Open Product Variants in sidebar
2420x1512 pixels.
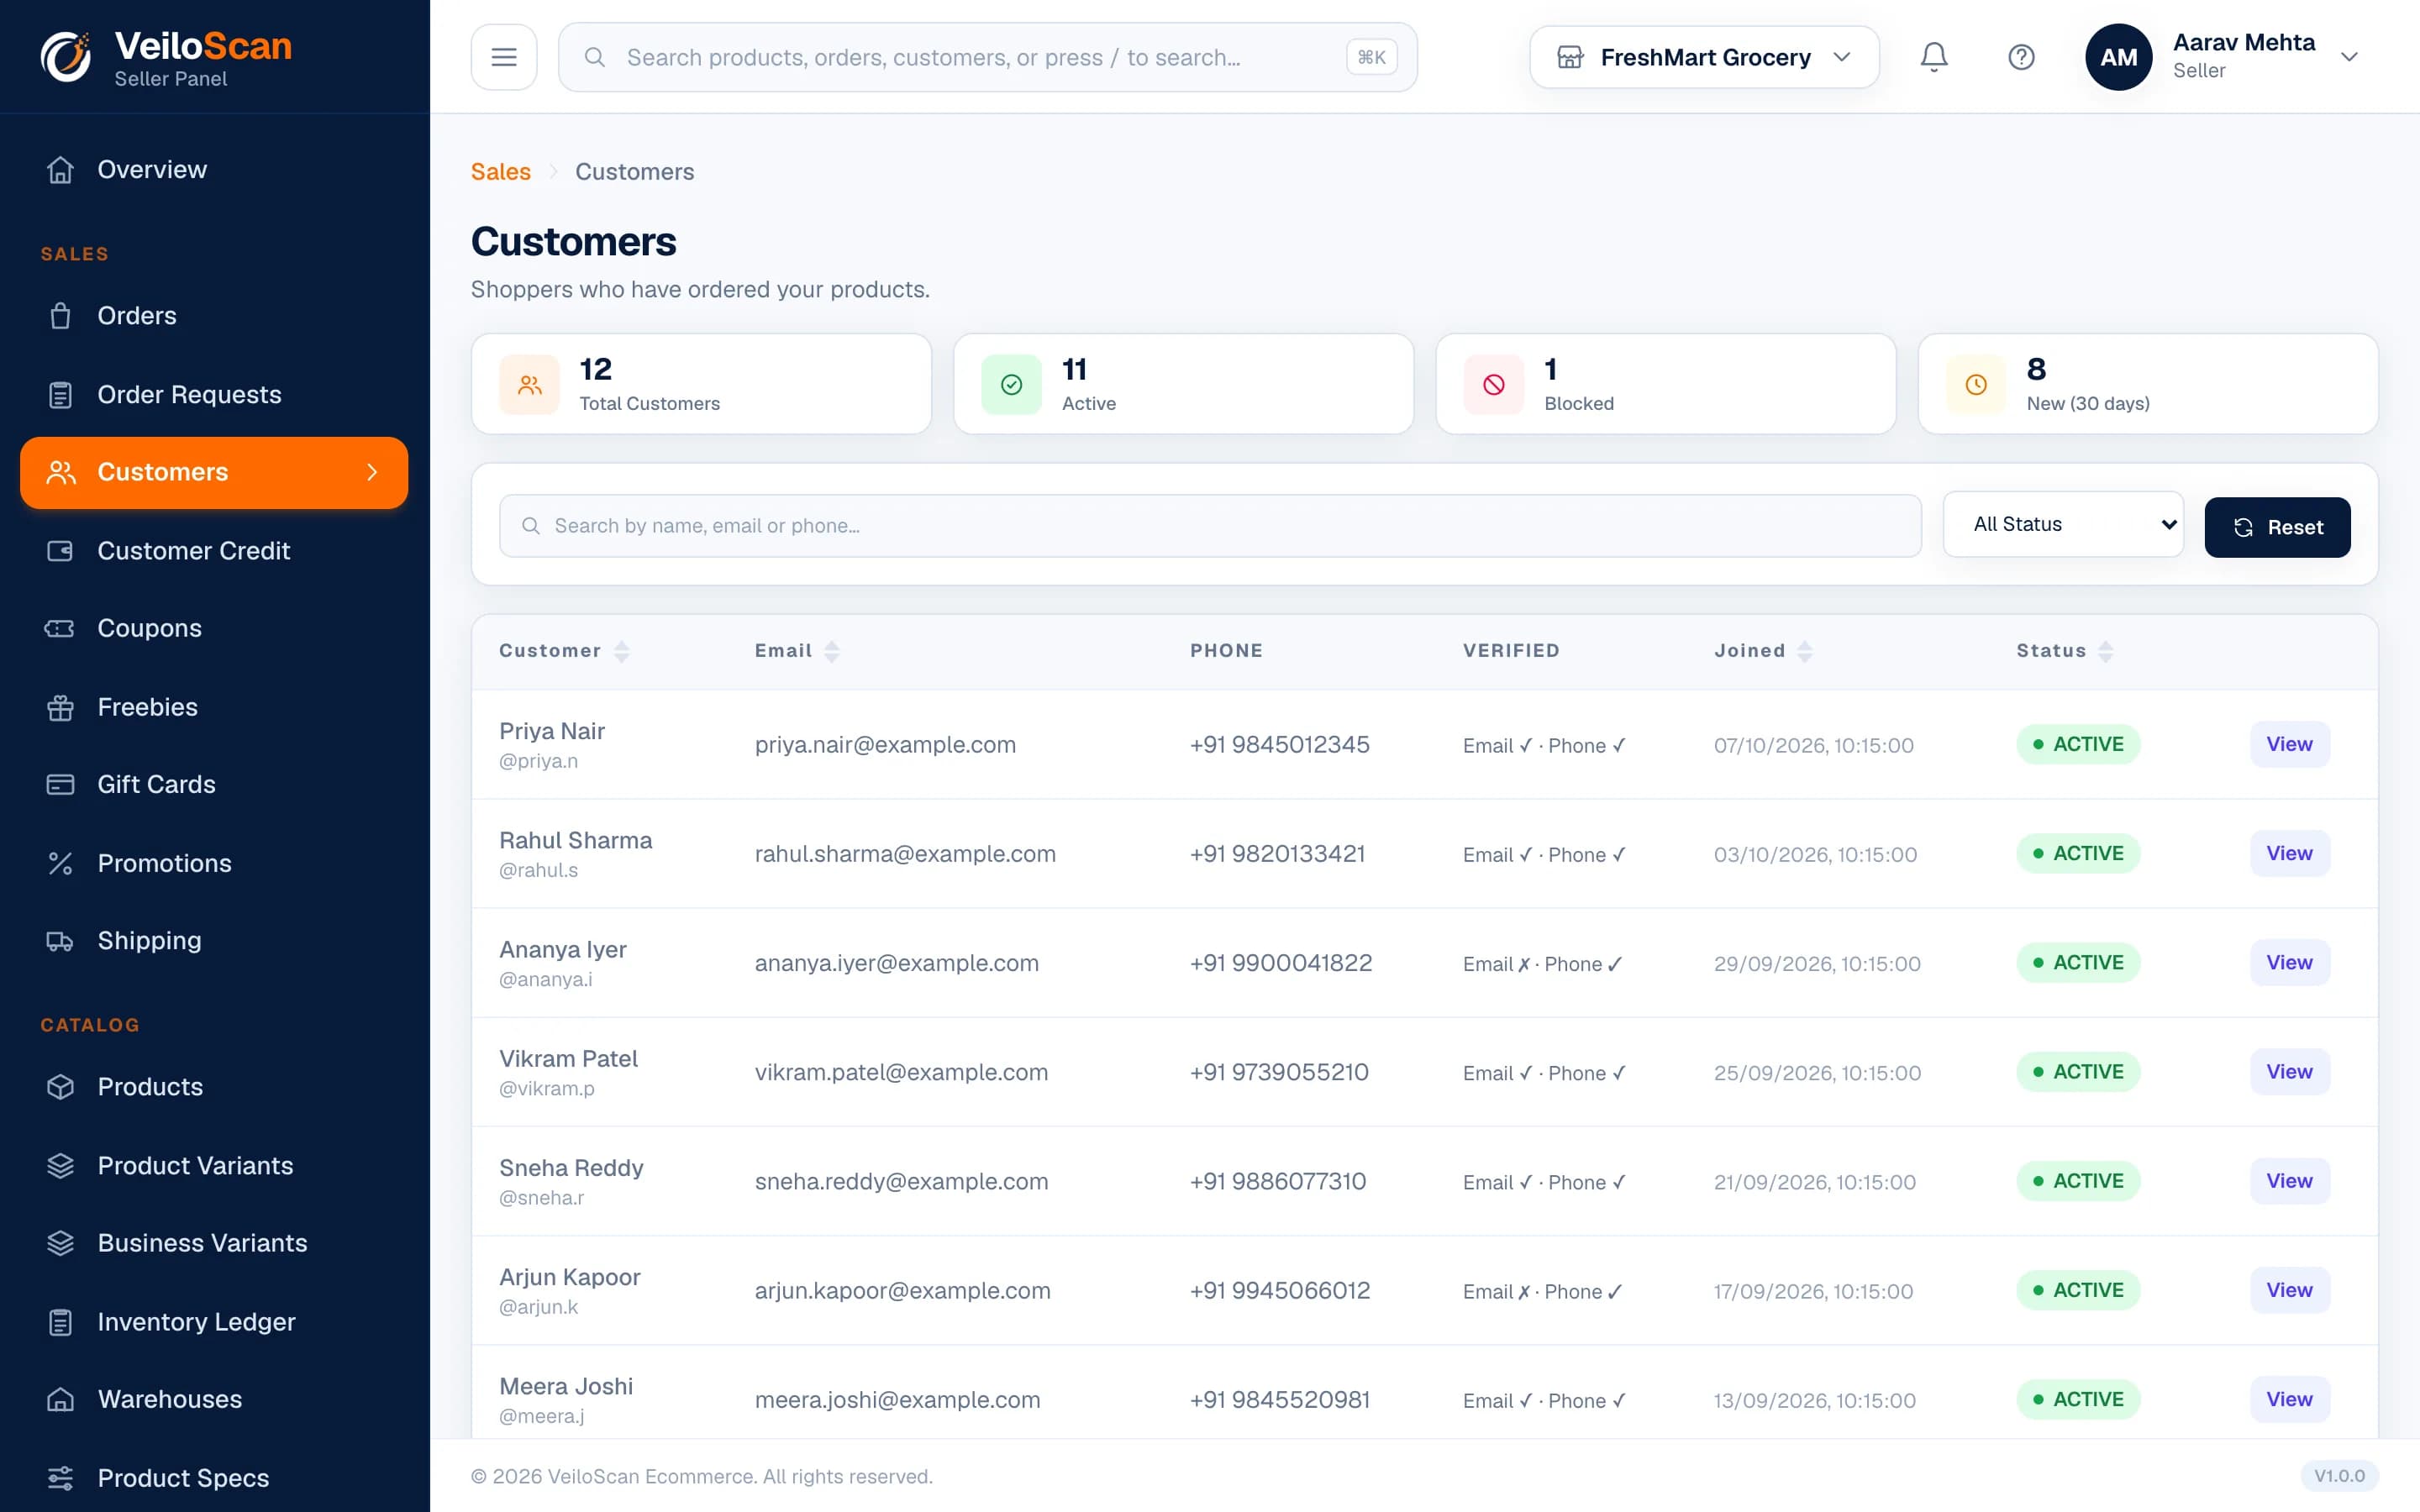[x=214, y=1166]
